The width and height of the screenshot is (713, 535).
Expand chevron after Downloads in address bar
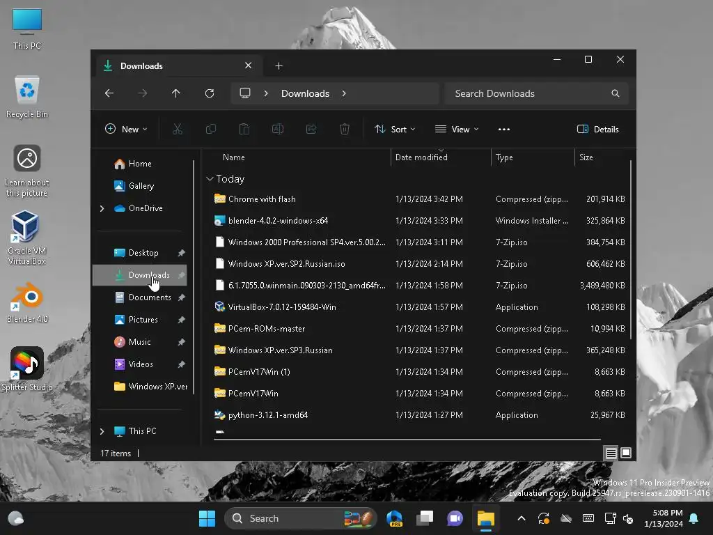[x=344, y=93]
